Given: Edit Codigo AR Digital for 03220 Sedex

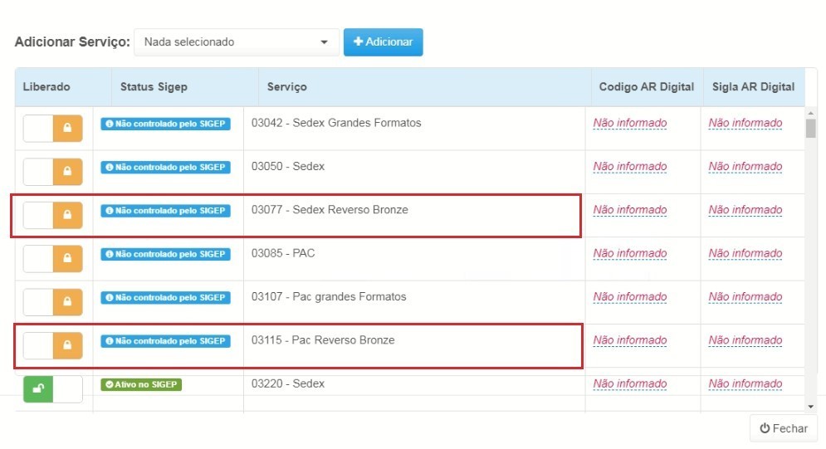Looking at the screenshot, I should coord(630,383).
